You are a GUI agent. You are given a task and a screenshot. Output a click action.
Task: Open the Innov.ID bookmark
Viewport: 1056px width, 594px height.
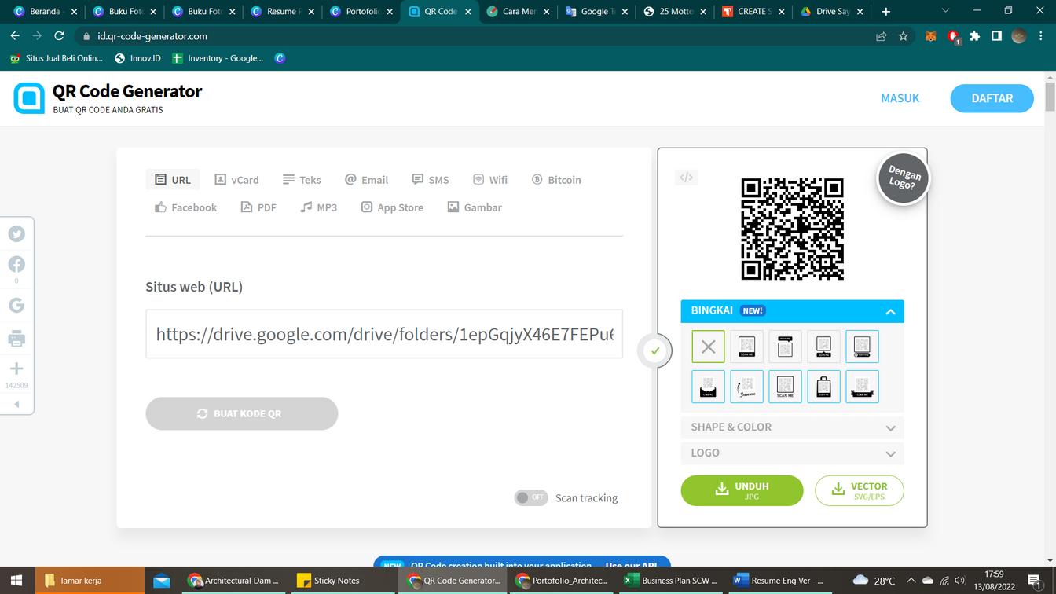coord(137,58)
